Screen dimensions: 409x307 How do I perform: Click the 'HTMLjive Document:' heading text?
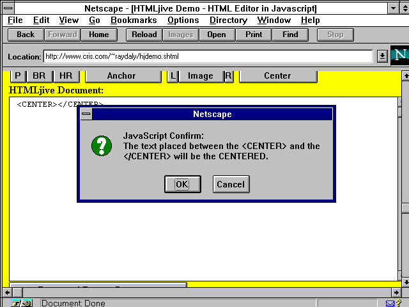pyautogui.click(x=56, y=90)
